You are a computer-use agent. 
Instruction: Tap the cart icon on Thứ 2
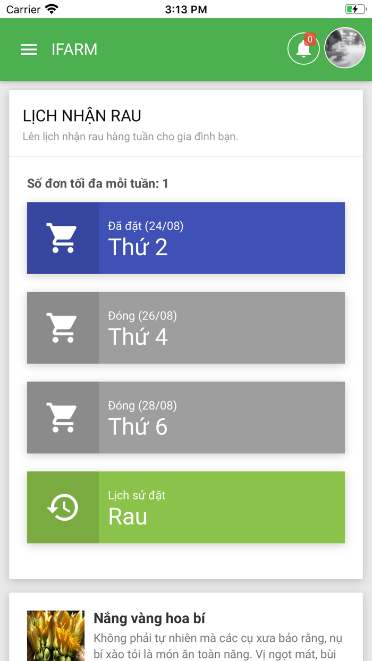[x=63, y=238]
